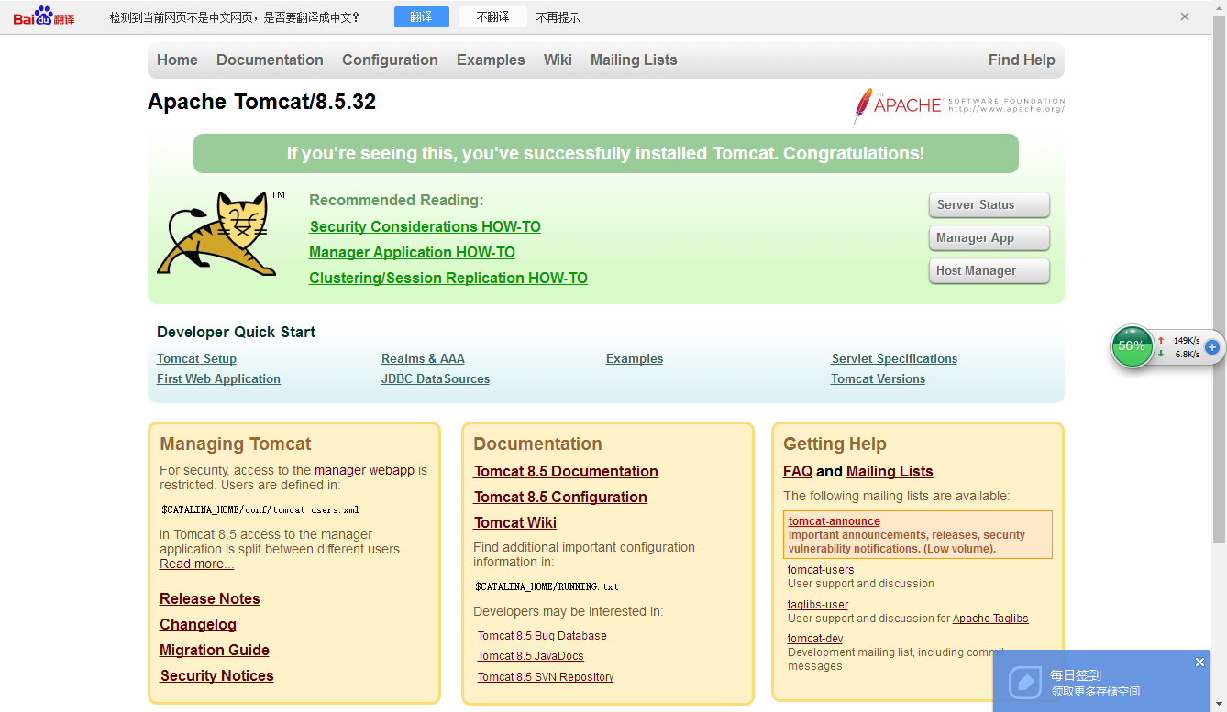Click the Baidu Translate logo
The height and width of the screenshot is (712, 1227).
pyautogui.click(x=44, y=16)
